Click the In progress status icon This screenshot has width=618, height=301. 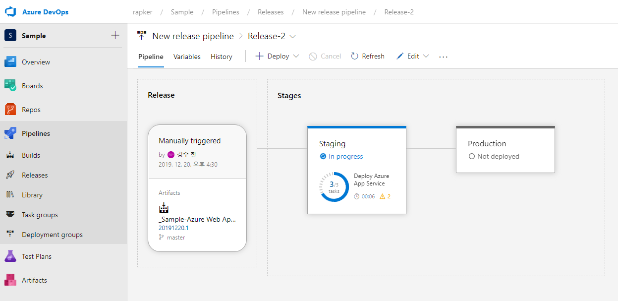click(x=323, y=156)
